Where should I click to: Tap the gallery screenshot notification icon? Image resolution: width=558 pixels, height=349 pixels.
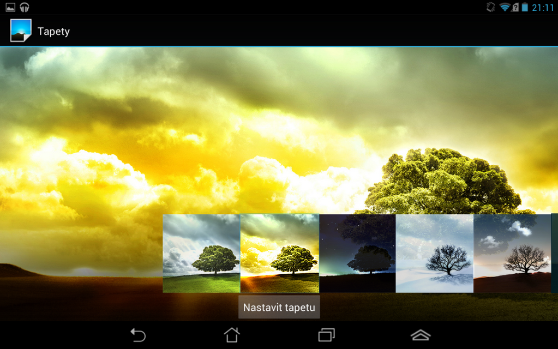pos(10,7)
